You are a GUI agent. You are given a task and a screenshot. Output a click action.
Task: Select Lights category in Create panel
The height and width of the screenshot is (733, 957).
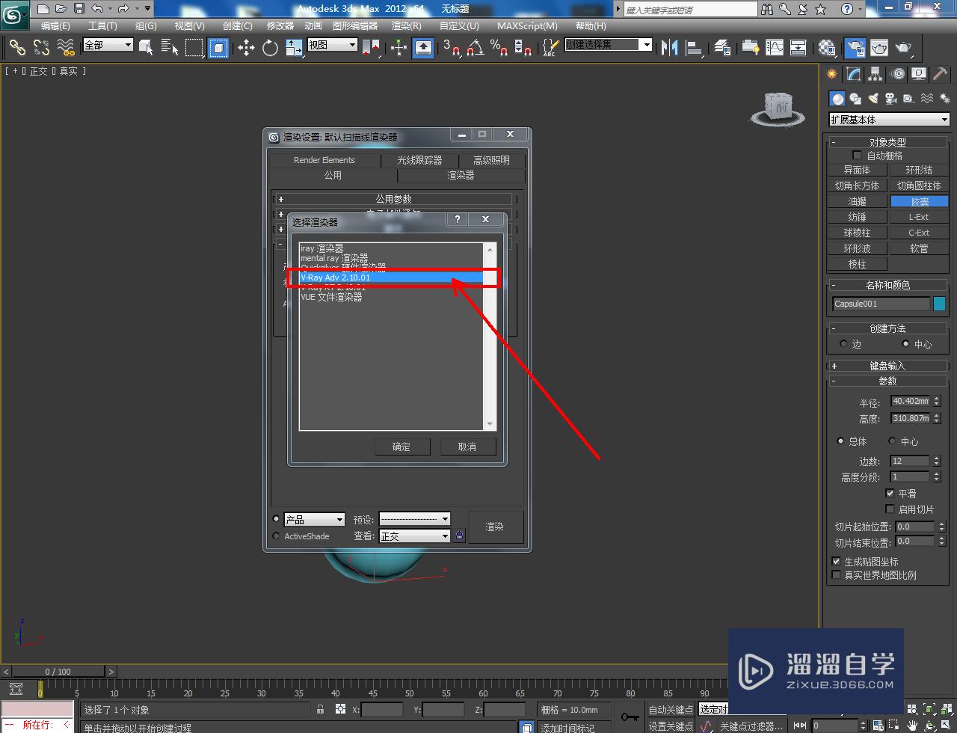click(873, 99)
